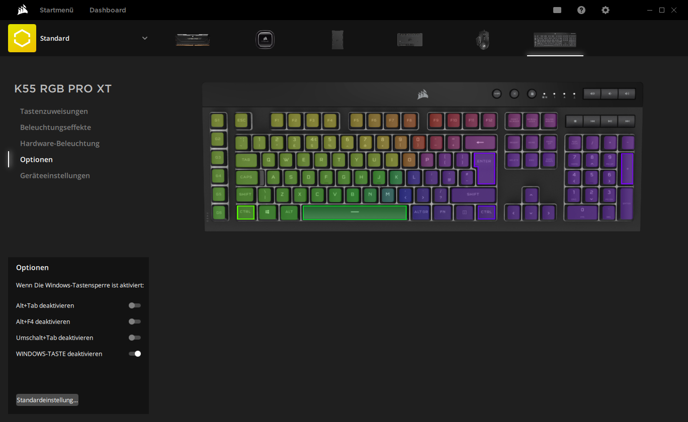Click the Standardeinstellung... button
This screenshot has width=688, height=422.
point(47,400)
